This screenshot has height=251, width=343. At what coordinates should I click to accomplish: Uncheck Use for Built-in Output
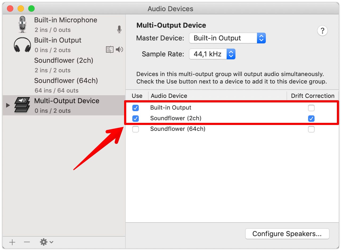[136, 108]
